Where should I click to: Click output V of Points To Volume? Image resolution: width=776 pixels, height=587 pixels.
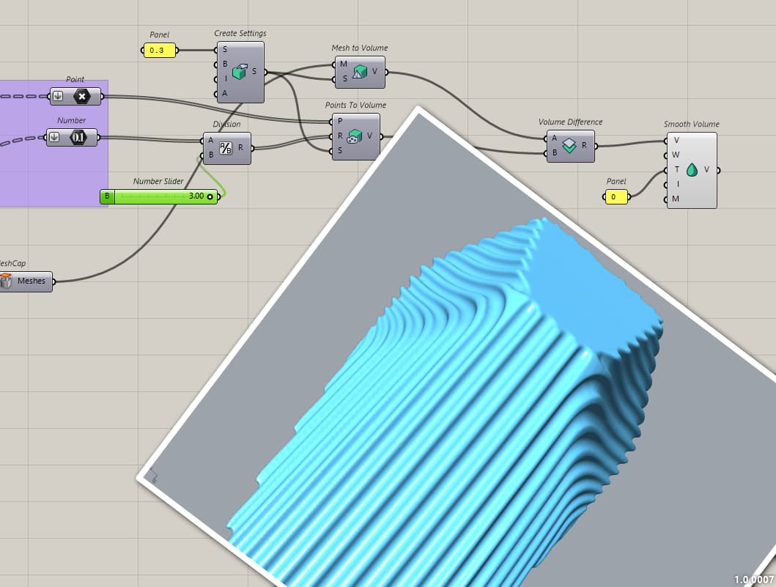[369, 136]
